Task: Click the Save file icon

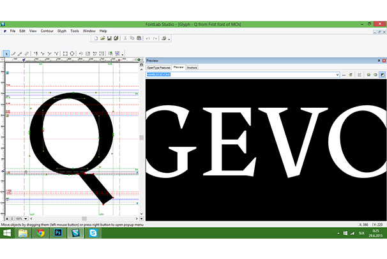Action: coord(109,38)
